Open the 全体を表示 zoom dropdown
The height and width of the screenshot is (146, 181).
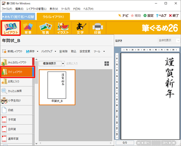click(x=169, y=40)
